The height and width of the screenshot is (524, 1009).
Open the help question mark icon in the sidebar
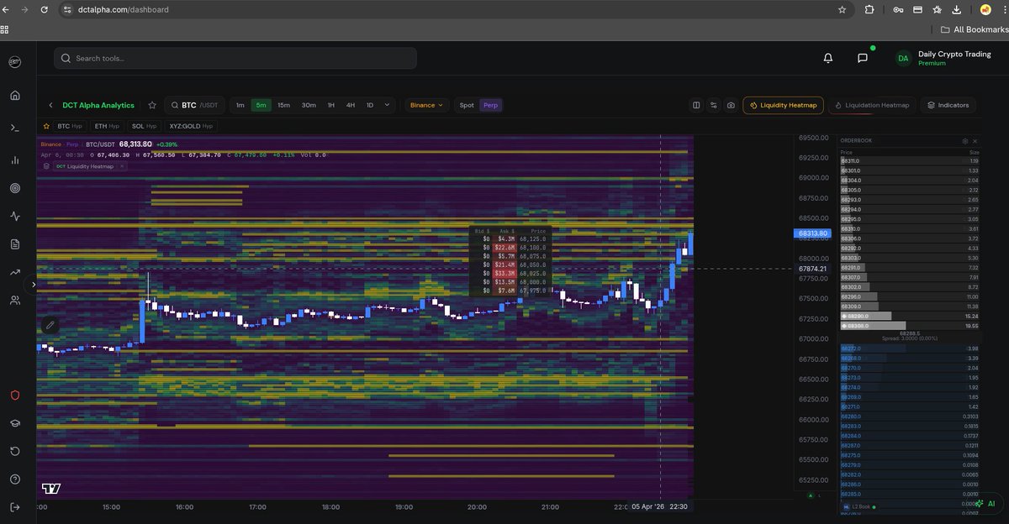[14, 479]
